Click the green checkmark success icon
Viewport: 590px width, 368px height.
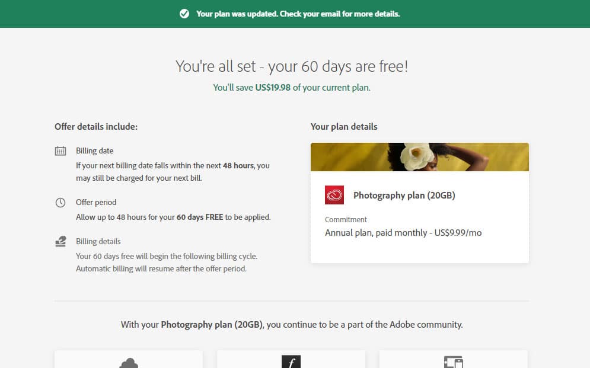point(184,14)
